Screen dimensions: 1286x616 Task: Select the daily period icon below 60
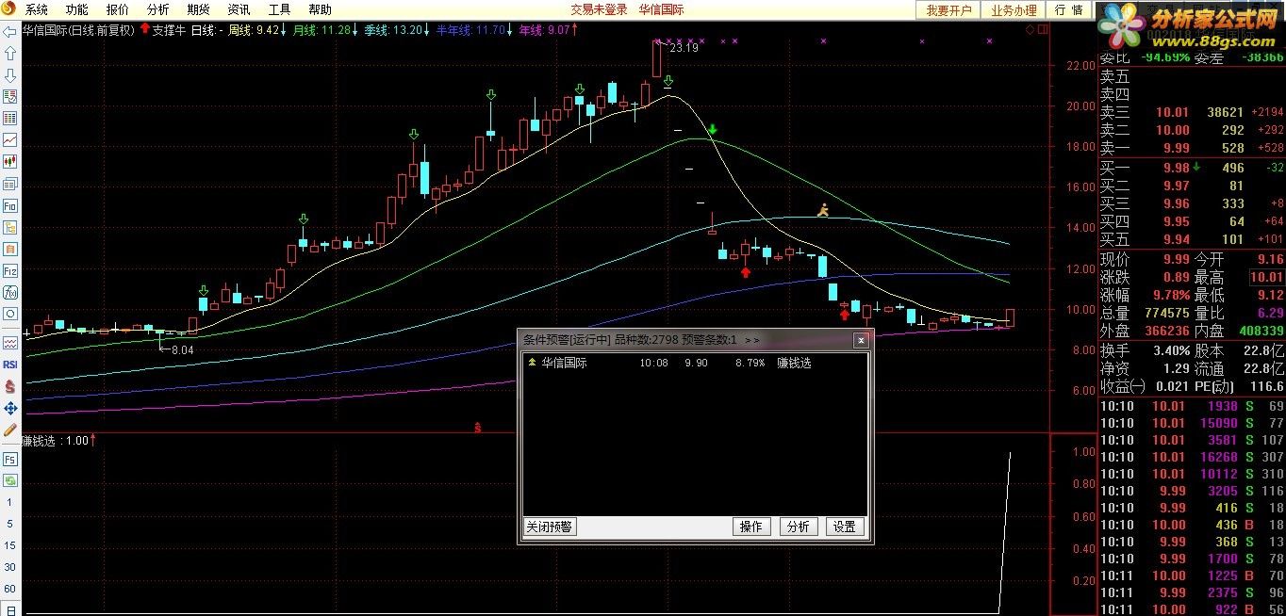pos(10,608)
